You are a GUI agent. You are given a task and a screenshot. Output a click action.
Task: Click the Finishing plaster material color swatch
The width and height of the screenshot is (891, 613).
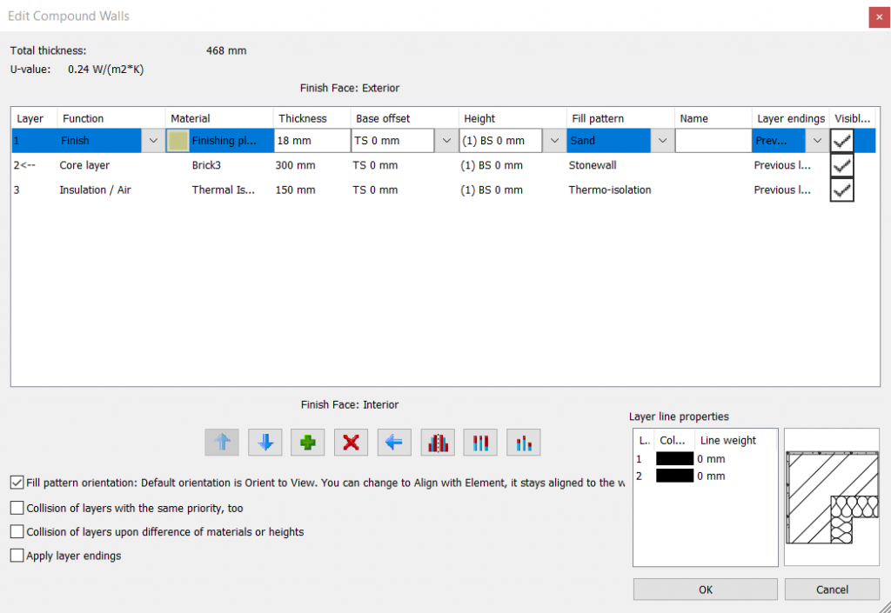click(x=178, y=141)
